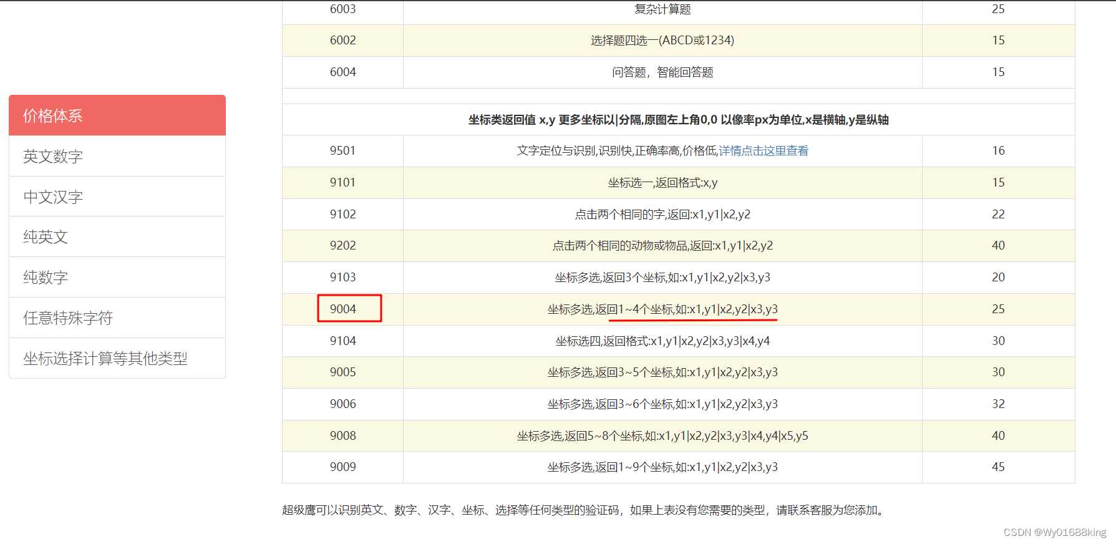This screenshot has width=1116, height=544.
Task: Select 坐标多选,返回1~9个坐标 description
Action: tap(662, 467)
